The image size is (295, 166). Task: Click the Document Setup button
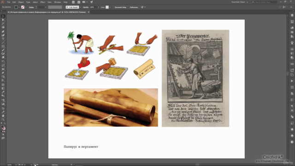click(x=120, y=7)
